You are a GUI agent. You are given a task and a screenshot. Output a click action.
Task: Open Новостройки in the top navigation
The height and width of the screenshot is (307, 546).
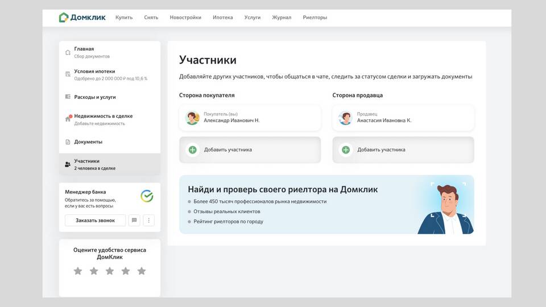pos(185,18)
